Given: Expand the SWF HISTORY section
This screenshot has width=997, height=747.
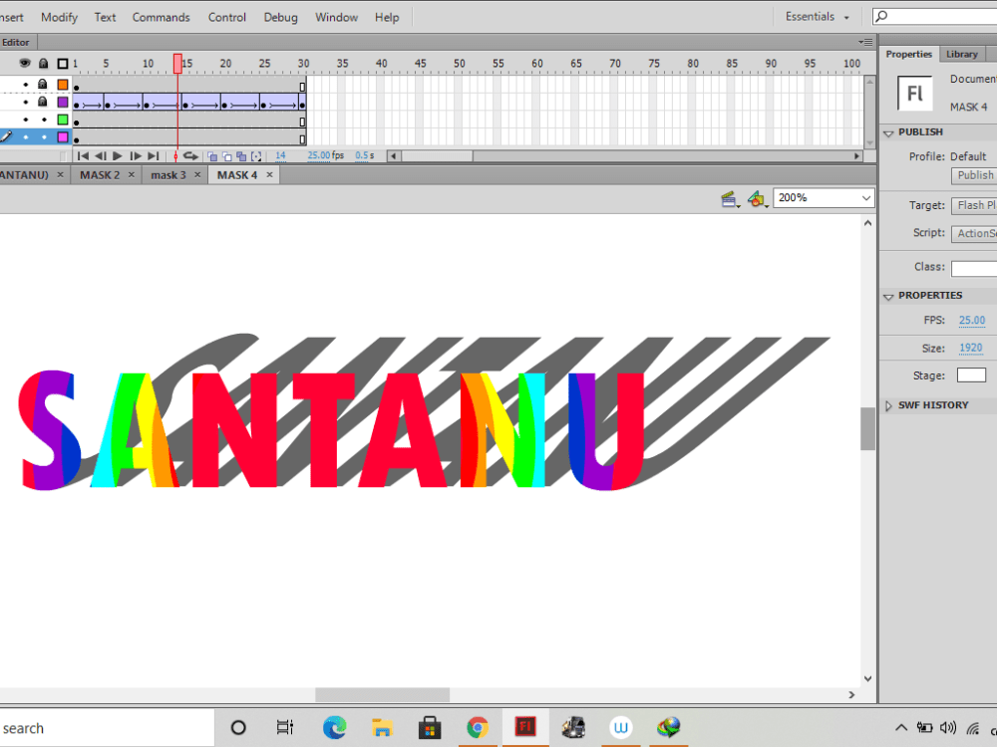Looking at the screenshot, I should coord(888,406).
